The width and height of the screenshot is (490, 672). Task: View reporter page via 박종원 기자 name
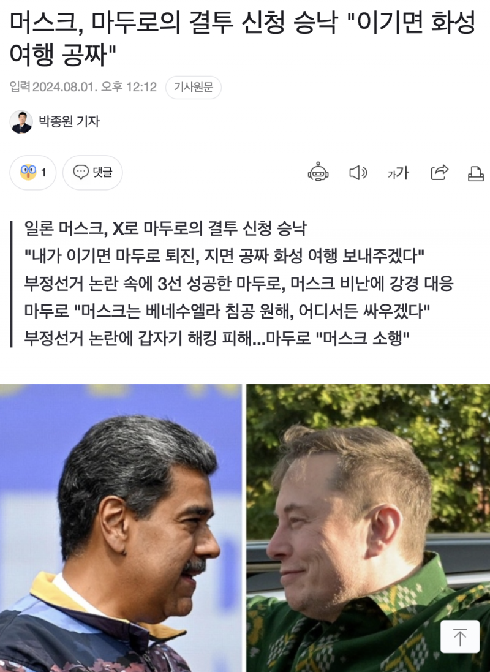[69, 122]
